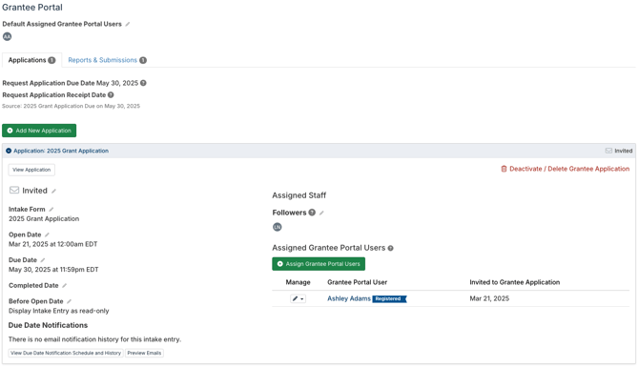Image resolution: width=639 pixels, height=367 pixels.
Task: Open help icon beside Request Application Receipt Date
Action: [x=111, y=95]
